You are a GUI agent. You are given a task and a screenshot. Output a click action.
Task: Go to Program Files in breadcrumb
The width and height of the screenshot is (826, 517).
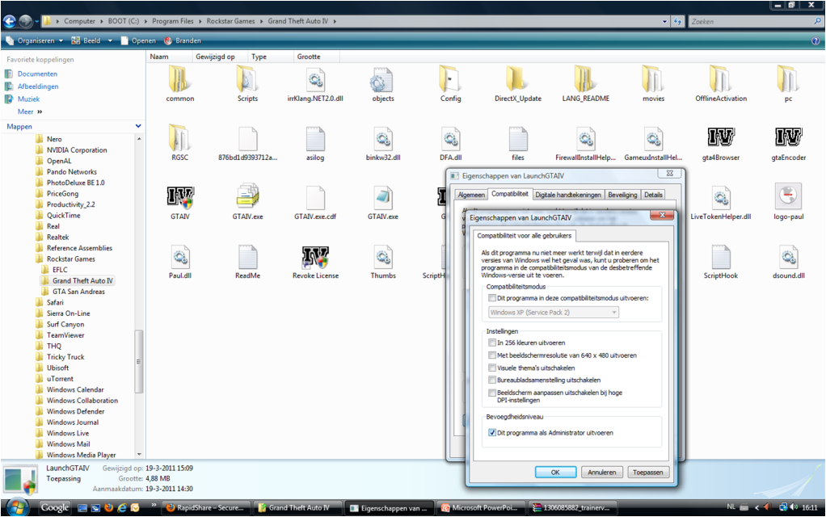tap(173, 21)
